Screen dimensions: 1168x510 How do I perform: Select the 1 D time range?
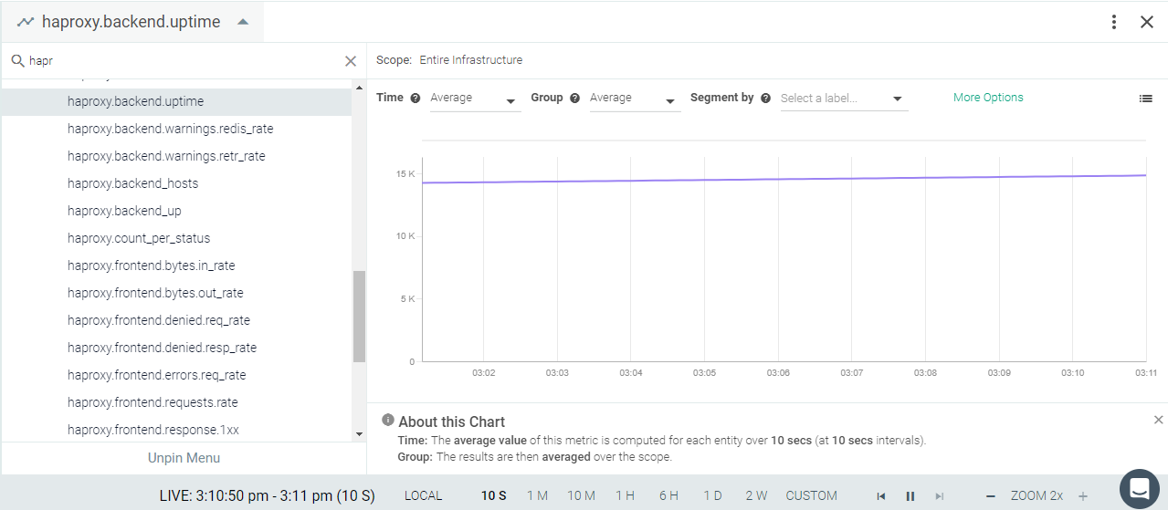[x=712, y=495]
